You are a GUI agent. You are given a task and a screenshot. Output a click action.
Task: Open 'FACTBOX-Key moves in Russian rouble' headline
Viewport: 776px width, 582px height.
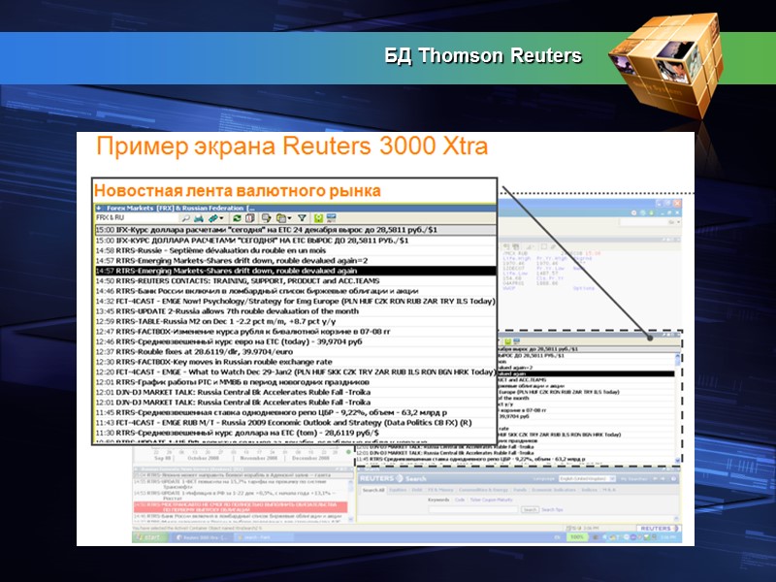click(x=296, y=362)
